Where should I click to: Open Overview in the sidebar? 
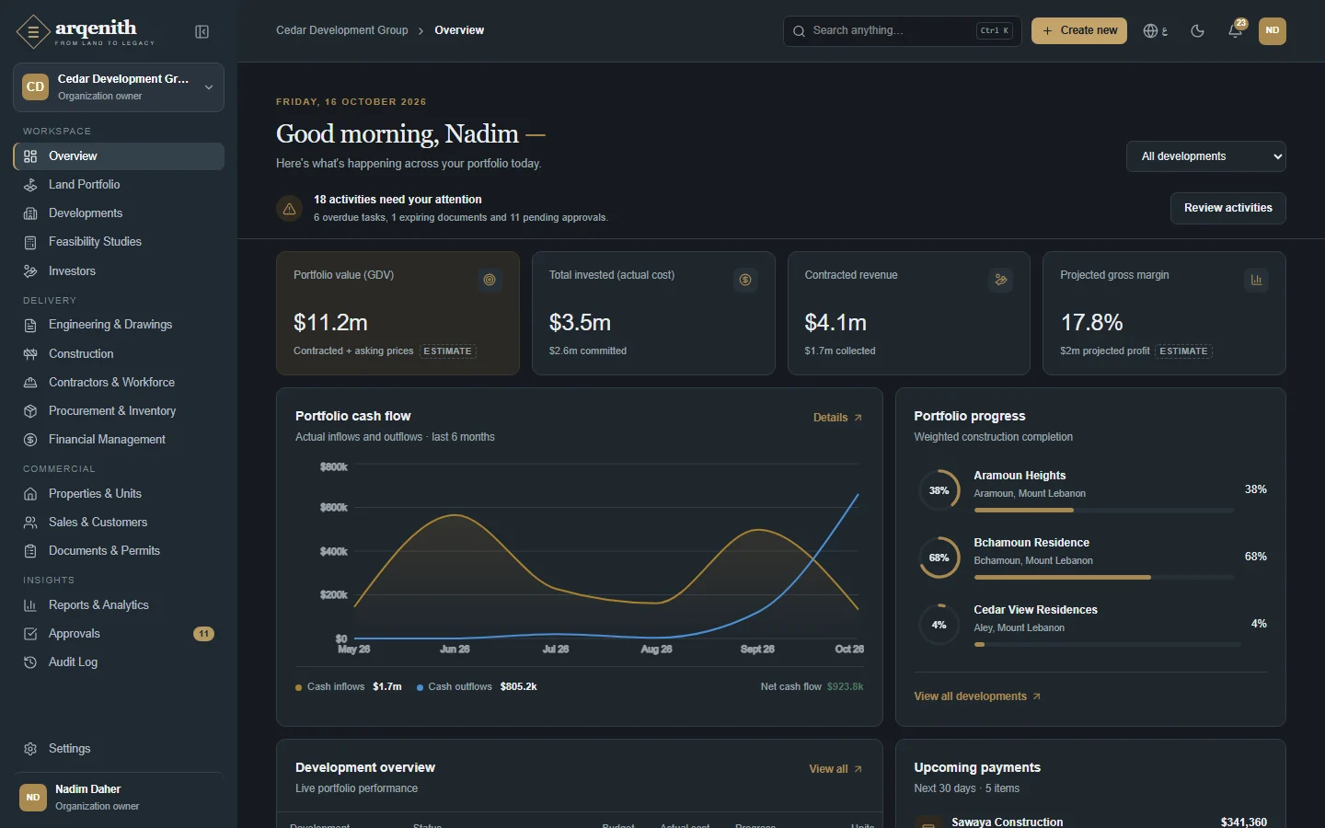tap(119, 156)
